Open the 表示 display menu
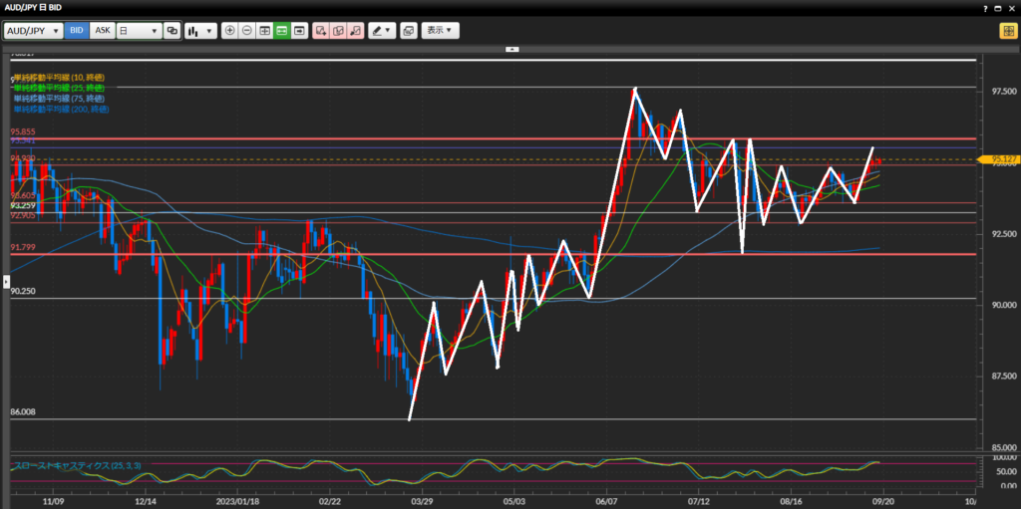The image size is (1021, 509). click(x=440, y=31)
